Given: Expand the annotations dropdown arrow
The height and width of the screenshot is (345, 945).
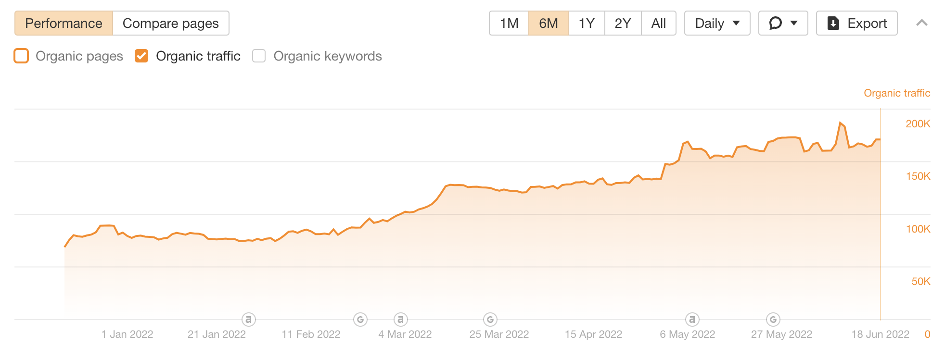Looking at the screenshot, I should 794,23.
